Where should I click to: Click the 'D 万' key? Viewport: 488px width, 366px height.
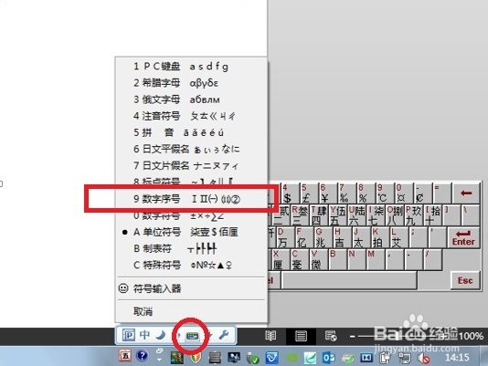(x=285, y=237)
